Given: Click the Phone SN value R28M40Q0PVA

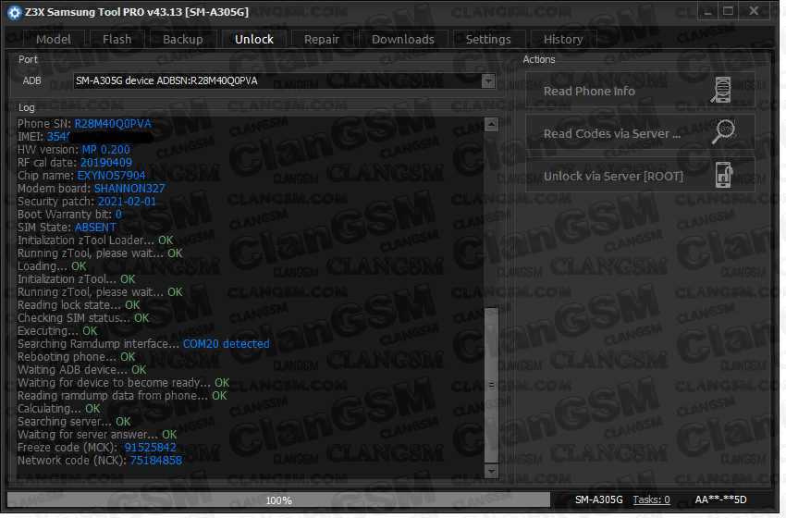Looking at the screenshot, I should tap(113, 124).
